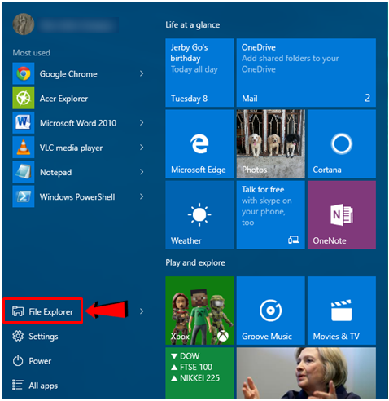The width and height of the screenshot is (389, 401).
Task: Open the Calendar tile showing Tuesday 8
Action: point(199,73)
